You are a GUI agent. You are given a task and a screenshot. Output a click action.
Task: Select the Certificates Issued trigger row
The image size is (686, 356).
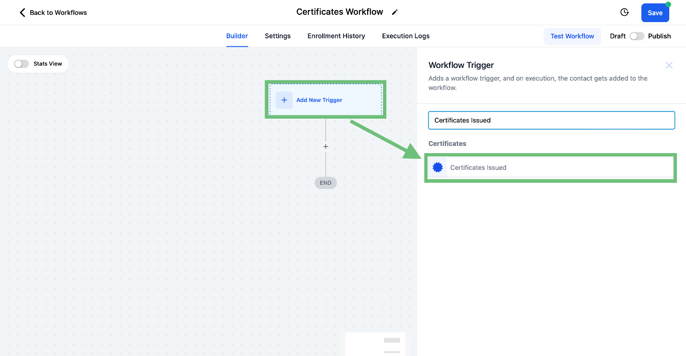(x=550, y=167)
